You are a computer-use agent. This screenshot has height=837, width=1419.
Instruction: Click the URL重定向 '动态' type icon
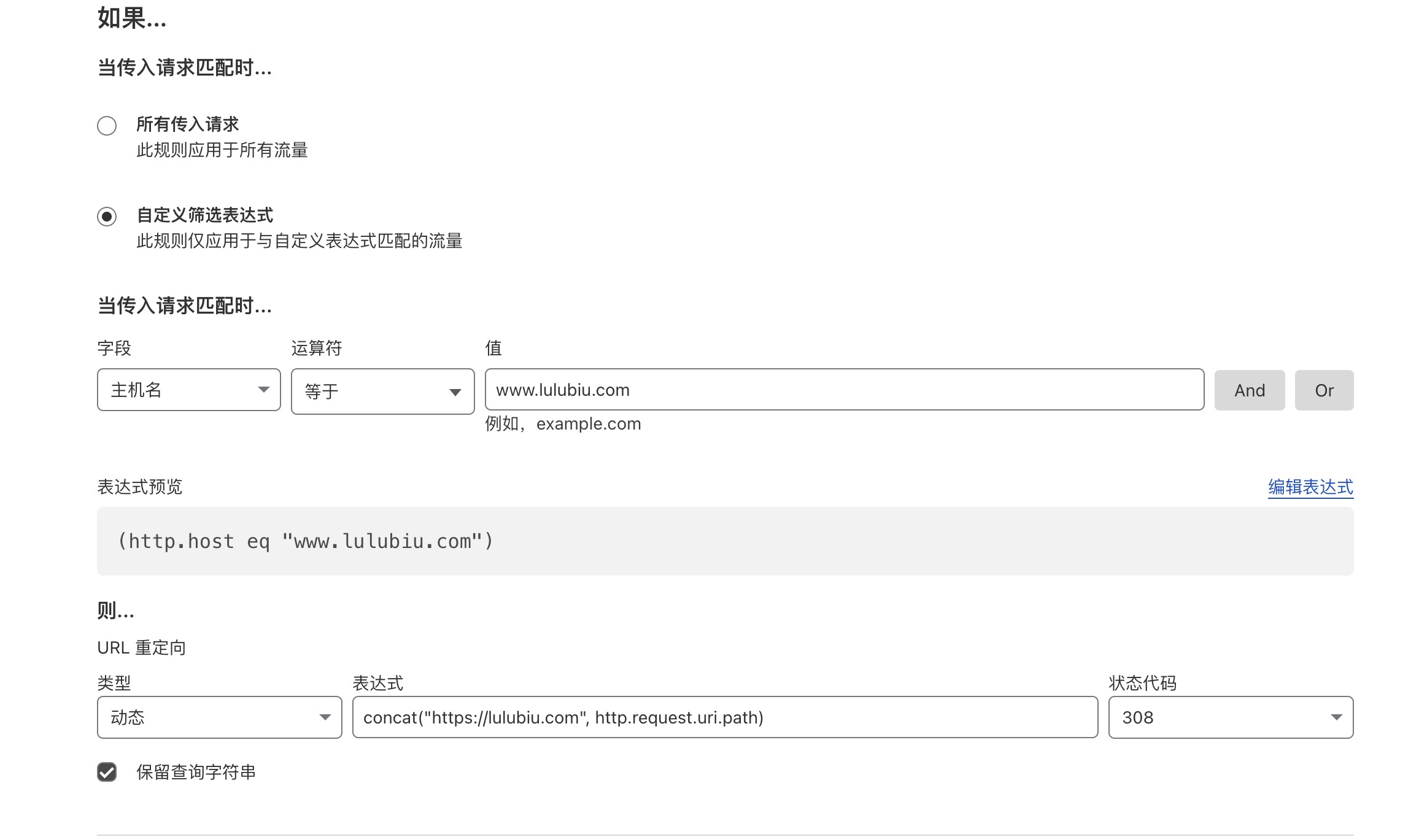click(325, 715)
